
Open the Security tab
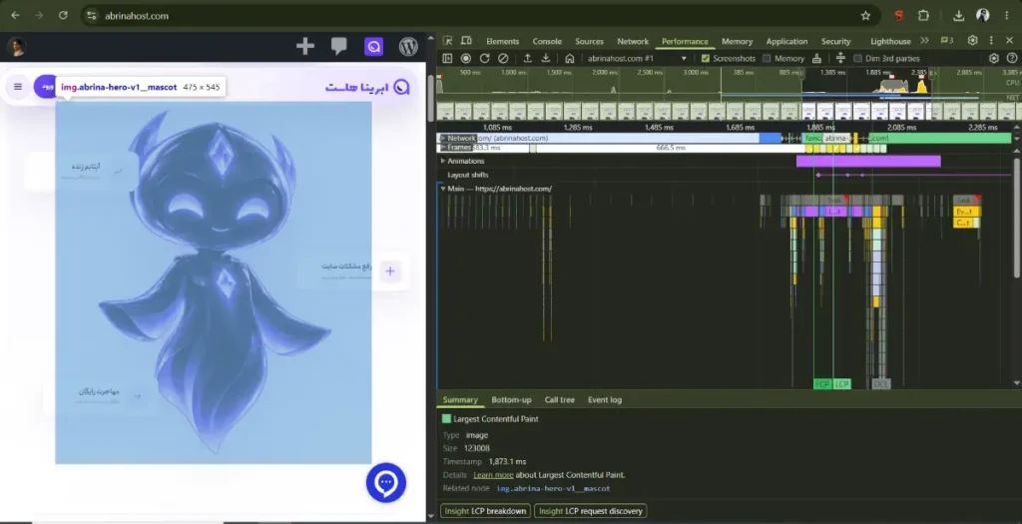pos(835,41)
